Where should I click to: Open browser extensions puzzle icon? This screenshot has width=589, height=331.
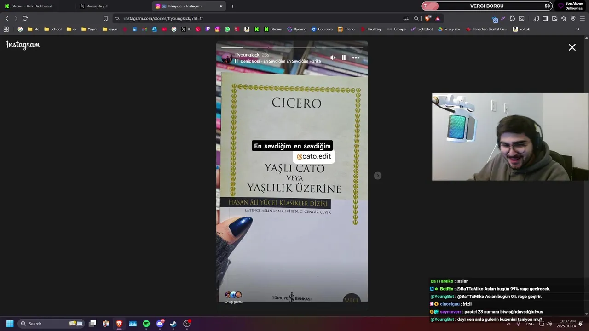(x=512, y=18)
